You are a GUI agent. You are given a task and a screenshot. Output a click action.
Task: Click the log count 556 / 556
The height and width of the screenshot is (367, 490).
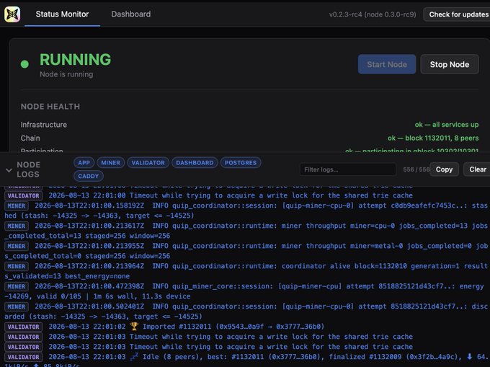[x=416, y=169]
